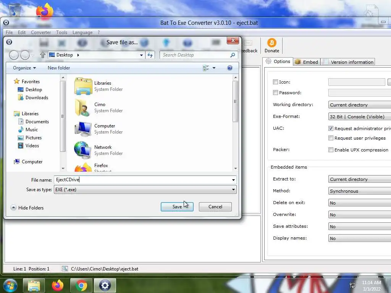
Task: Switch to the Version information tab
Action: coord(348,62)
